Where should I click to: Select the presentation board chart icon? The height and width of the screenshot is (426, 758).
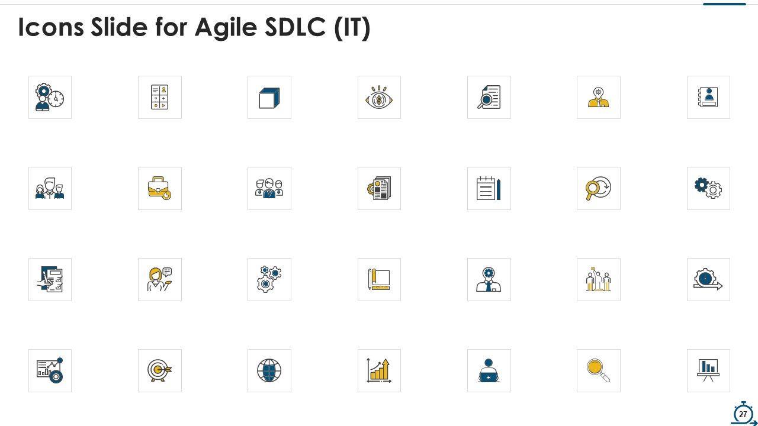[x=708, y=370]
